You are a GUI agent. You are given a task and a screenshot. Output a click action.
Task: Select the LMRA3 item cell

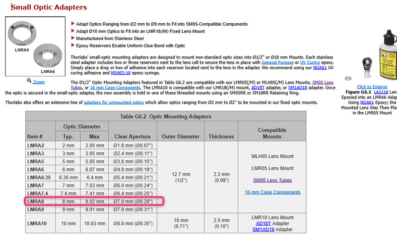click(41, 153)
